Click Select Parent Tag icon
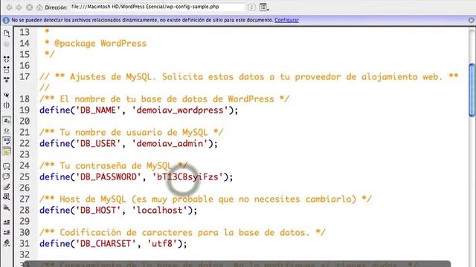 click(x=7, y=95)
